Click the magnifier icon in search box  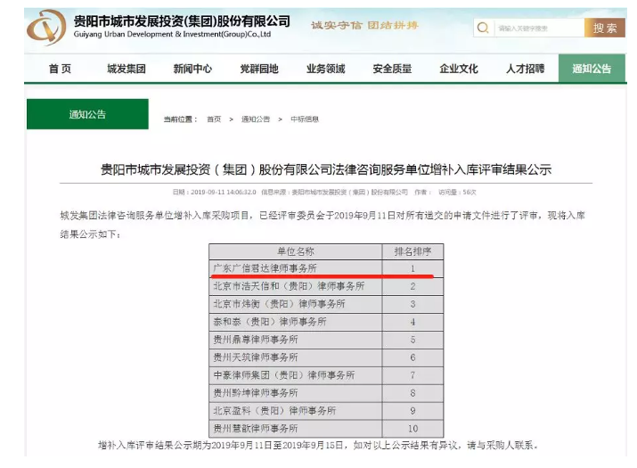point(483,29)
